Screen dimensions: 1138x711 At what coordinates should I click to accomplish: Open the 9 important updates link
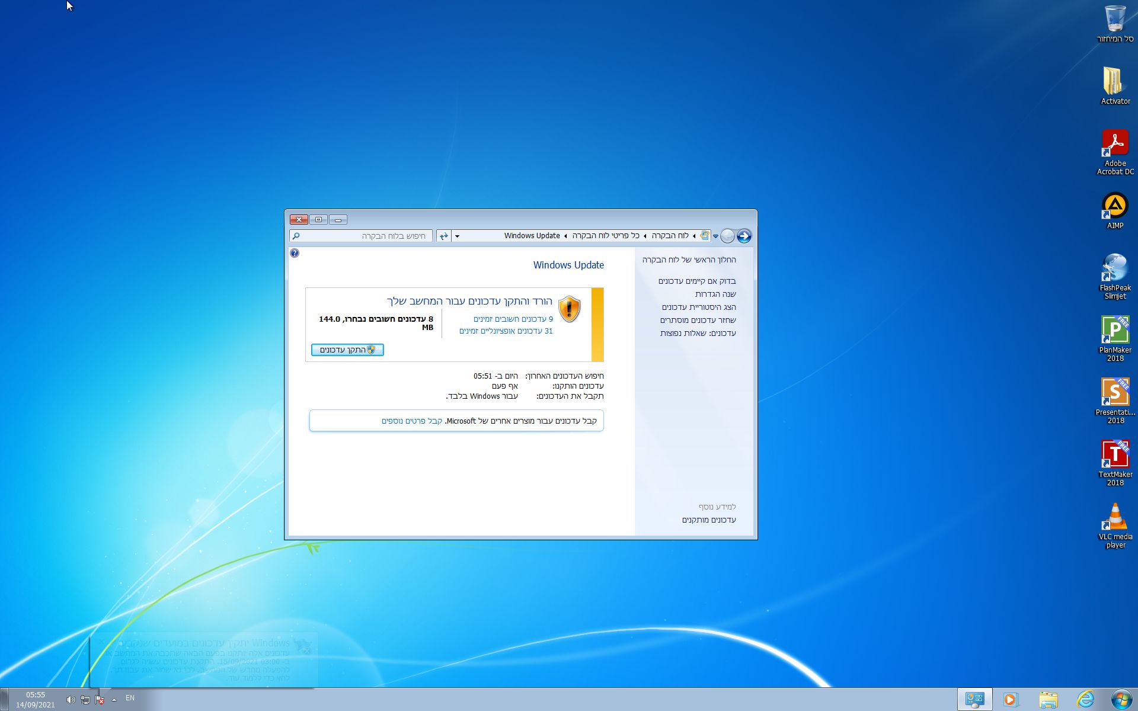pos(513,319)
